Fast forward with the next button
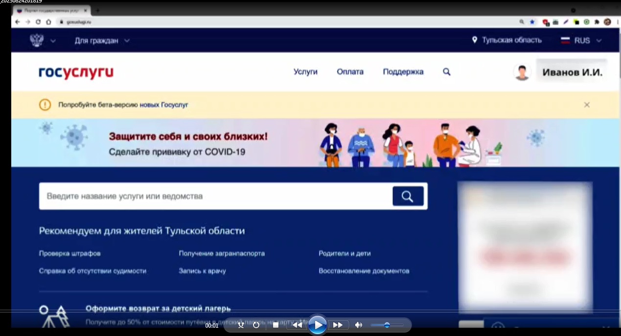 [x=338, y=325]
